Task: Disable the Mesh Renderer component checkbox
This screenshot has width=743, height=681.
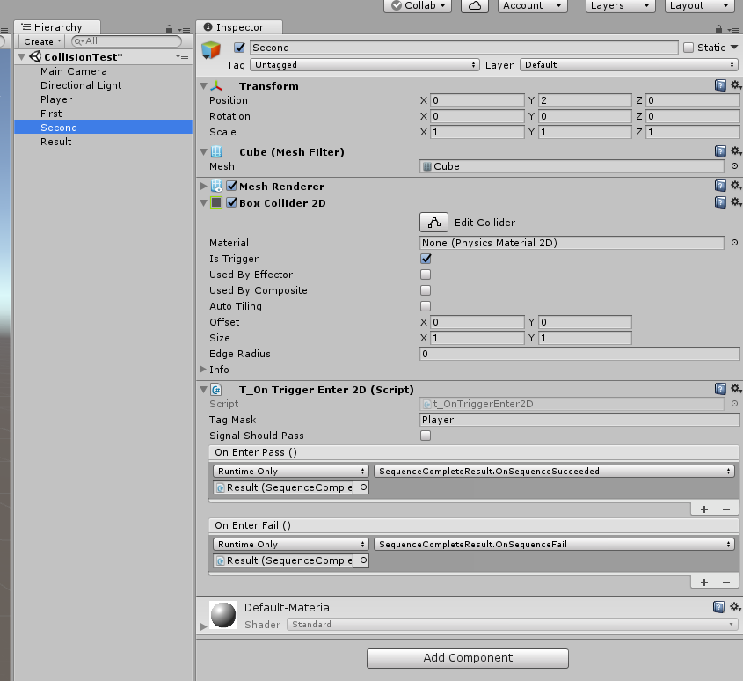Action: coord(232,186)
